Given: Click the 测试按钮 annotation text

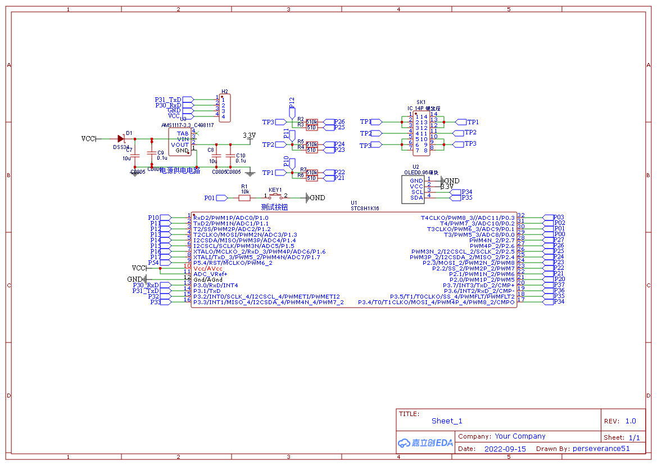Looking at the screenshot, I should (274, 207).
